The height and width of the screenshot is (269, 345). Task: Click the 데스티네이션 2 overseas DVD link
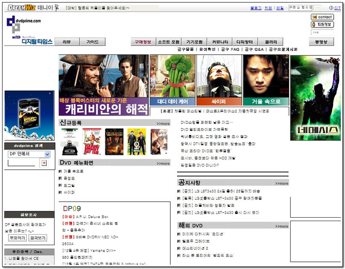pyautogui.click(x=195, y=248)
